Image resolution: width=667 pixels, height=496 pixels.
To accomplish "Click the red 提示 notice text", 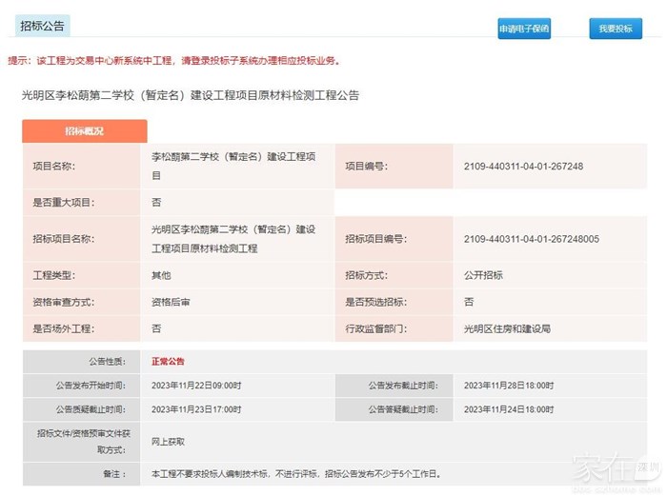I will (173, 61).
